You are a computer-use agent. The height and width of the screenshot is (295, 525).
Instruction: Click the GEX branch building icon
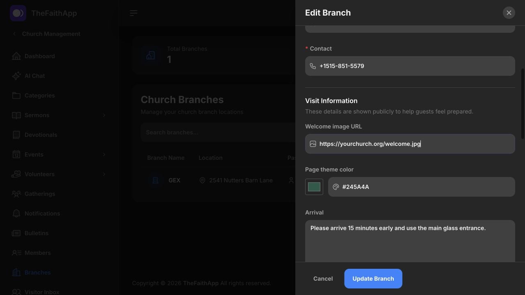[x=155, y=180]
